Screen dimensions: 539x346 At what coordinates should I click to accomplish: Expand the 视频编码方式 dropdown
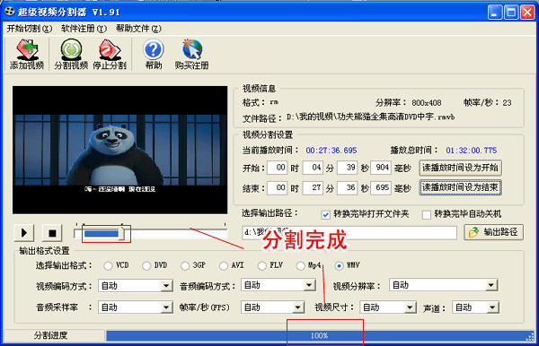(x=166, y=286)
